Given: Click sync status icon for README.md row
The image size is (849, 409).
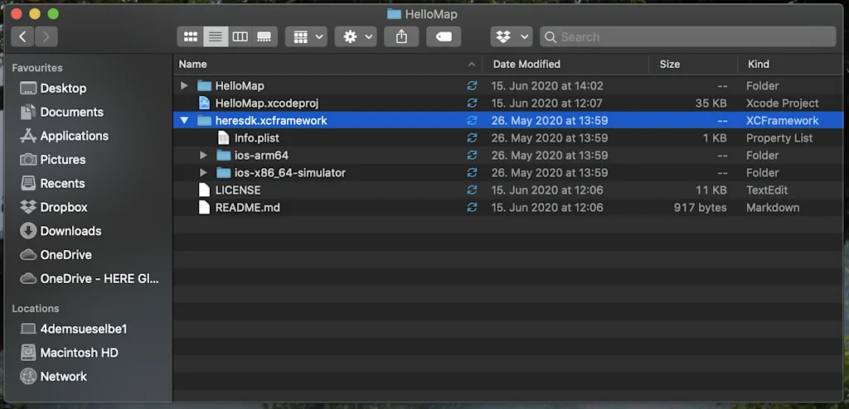Looking at the screenshot, I should (x=472, y=207).
